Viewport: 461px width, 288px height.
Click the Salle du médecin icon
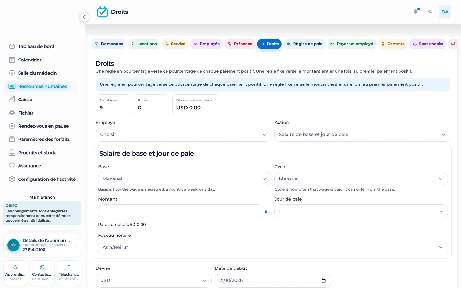(12, 73)
